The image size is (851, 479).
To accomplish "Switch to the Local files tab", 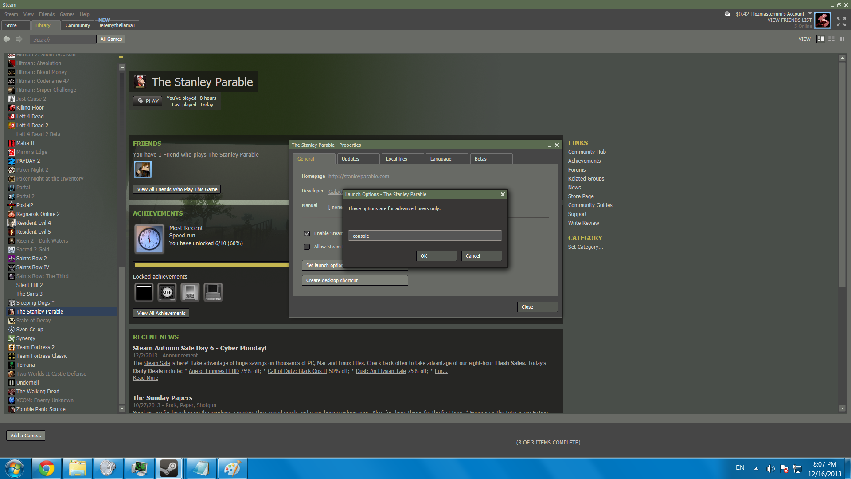I will (402, 159).
